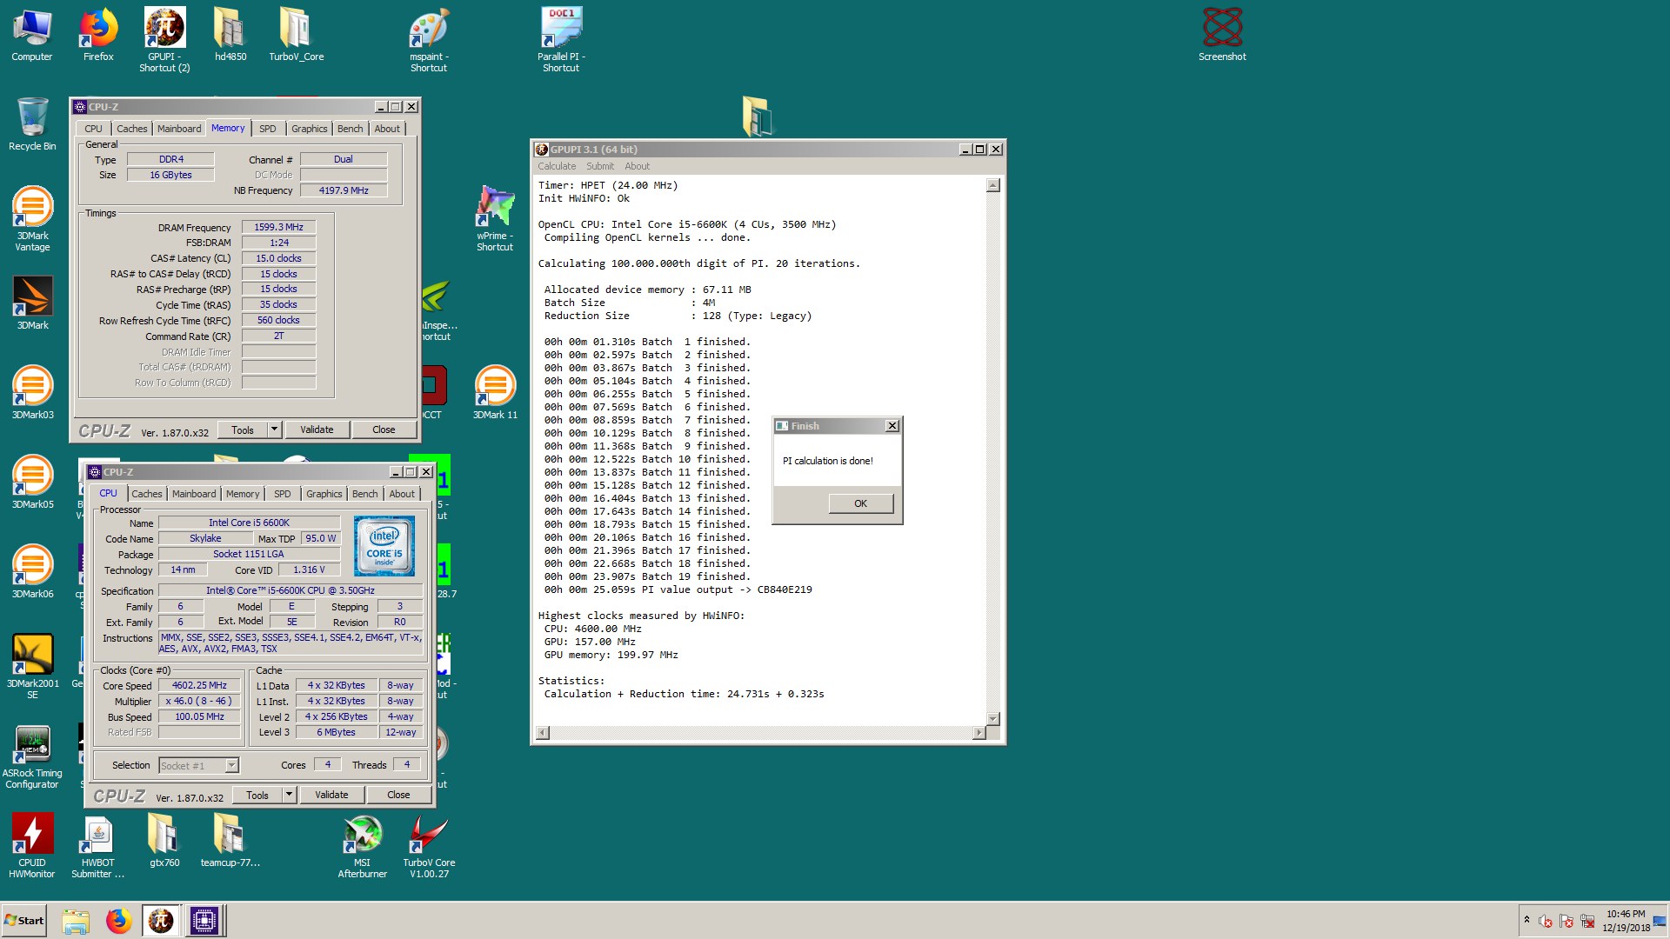Switch to GPUPI on taskbar
The height and width of the screenshot is (939, 1670).
[x=161, y=921]
